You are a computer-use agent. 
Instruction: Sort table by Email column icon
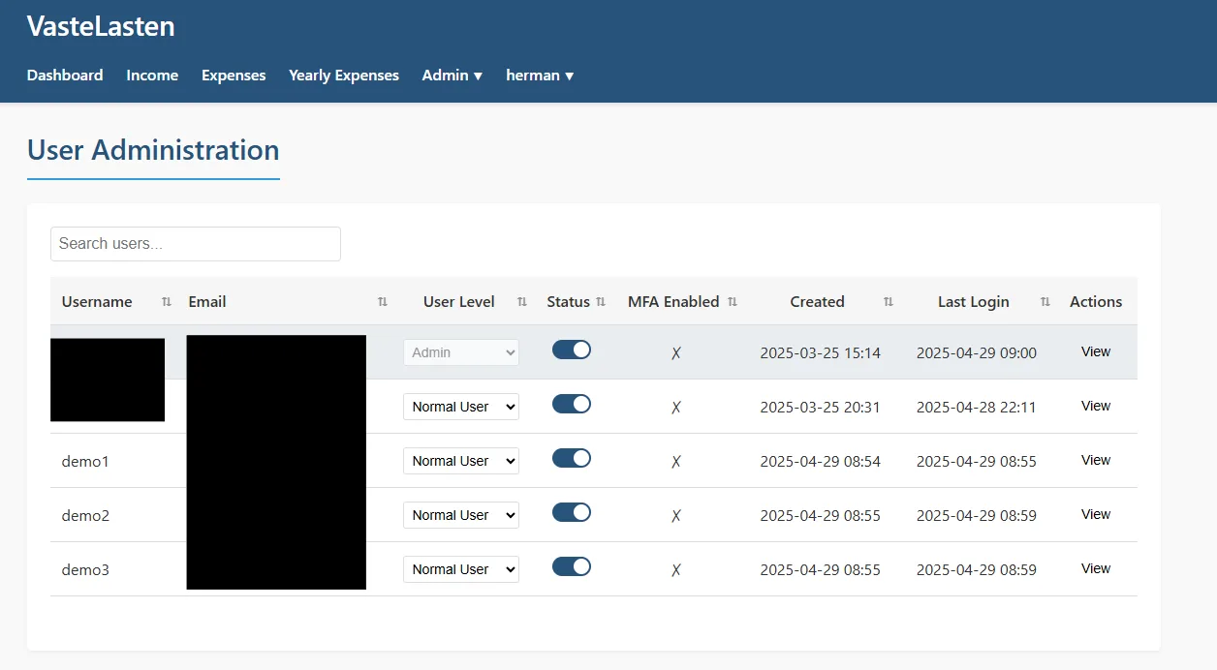tap(383, 302)
